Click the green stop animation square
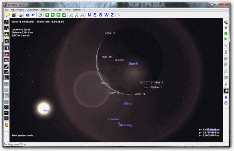234x151 pixels. coord(226,33)
